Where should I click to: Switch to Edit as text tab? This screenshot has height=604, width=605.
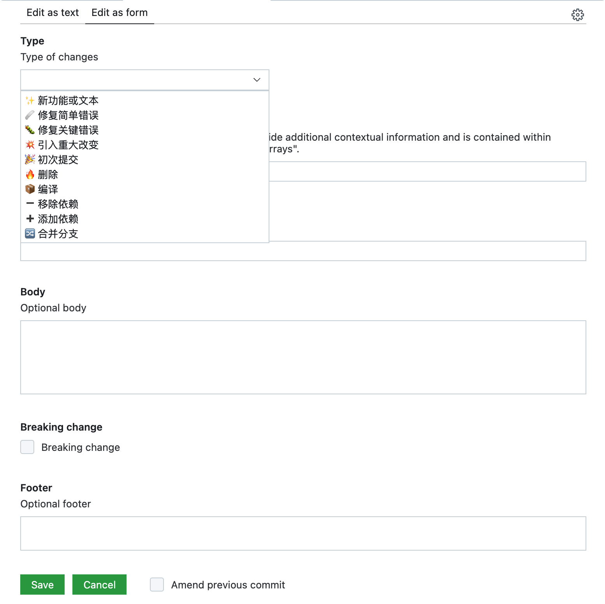pyautogui.click(x=53, y=13)
